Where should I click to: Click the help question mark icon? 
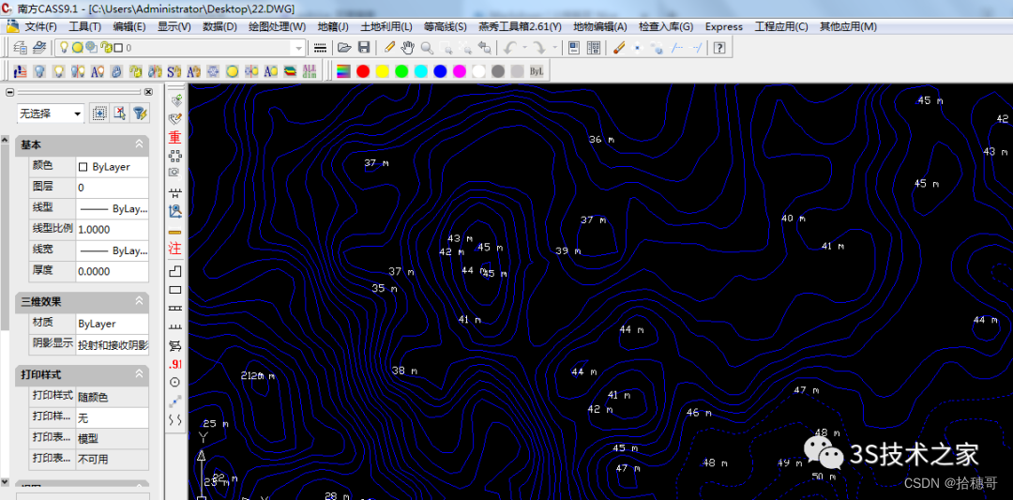point(719,47)
